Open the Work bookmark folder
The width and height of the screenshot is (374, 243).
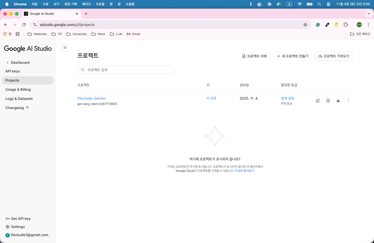pos(98,34)
